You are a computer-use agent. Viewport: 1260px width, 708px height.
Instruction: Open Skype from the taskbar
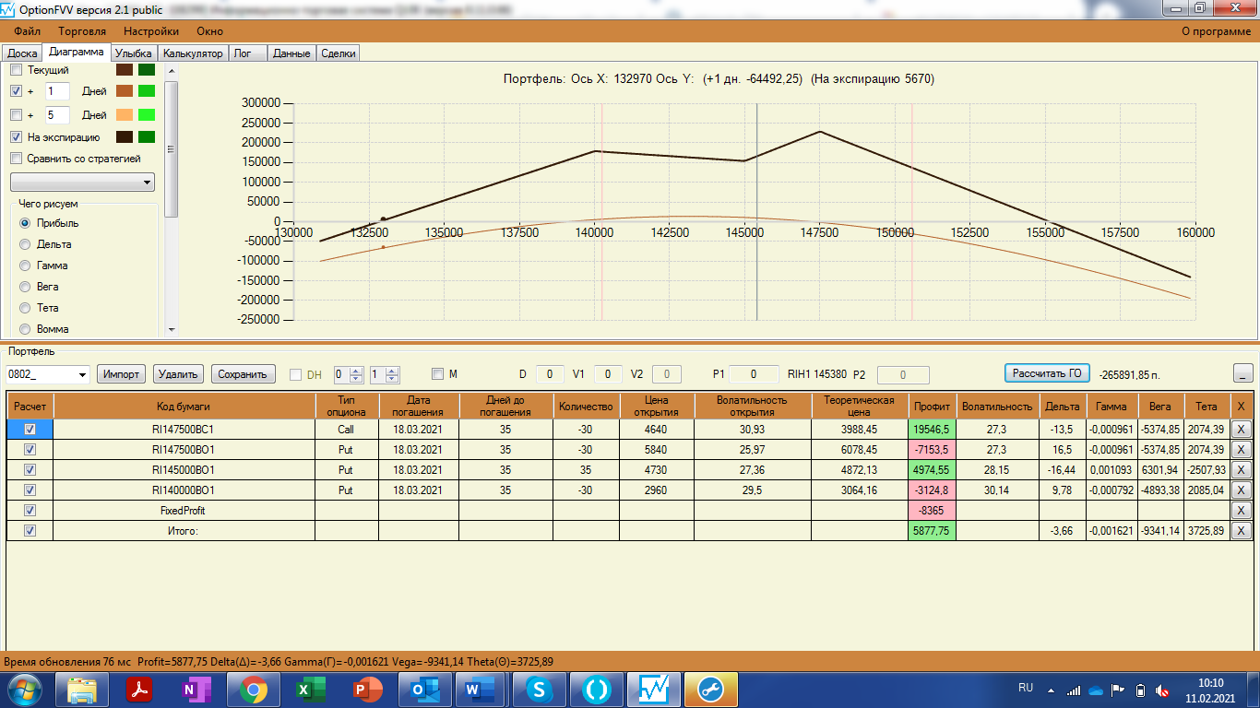pos(539,689)
